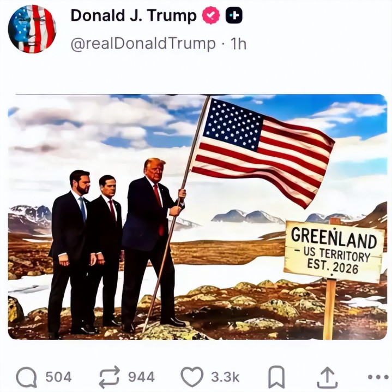Image resolution: width=392 pixels, height=392 pixels.
Task: Click the 3.3k likes count
Action: 225,377
